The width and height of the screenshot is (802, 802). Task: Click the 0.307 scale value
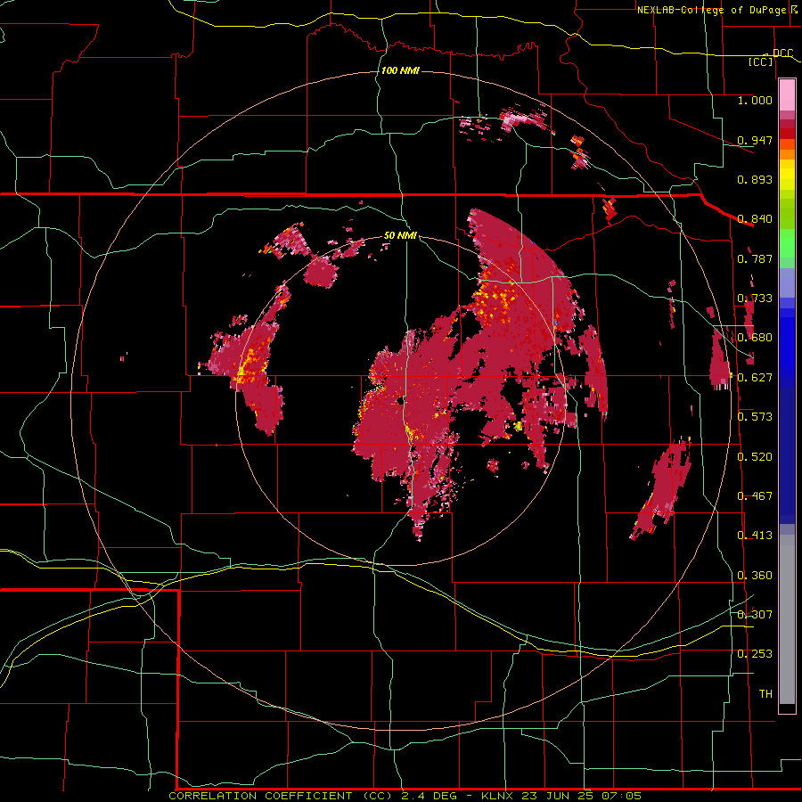(755, 614)
